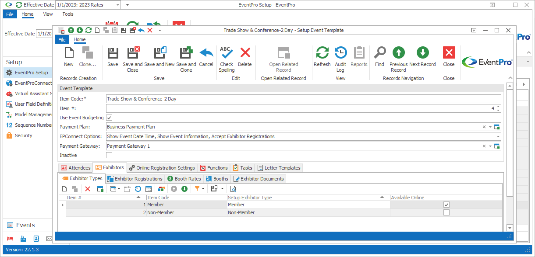This screenshot has height=257, width=535.
Task: Click the blue factory icon in the sidebar footer
Action: [x=23, y=238]
